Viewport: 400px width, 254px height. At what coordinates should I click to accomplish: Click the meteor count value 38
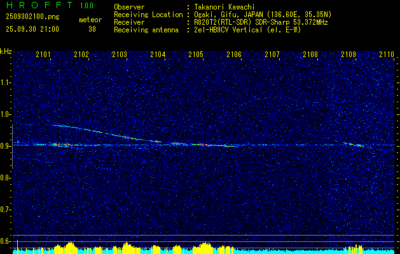click(x=92, y=29)
